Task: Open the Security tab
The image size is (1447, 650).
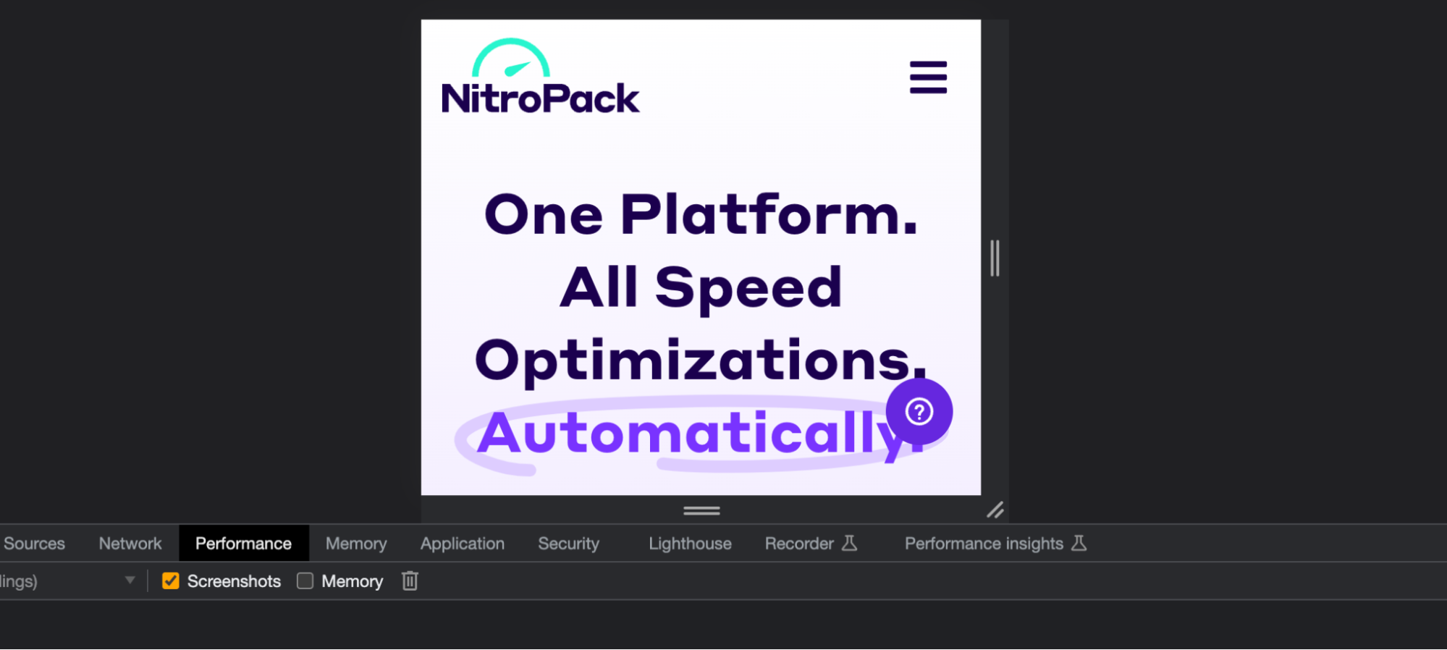Action: pos(569,544)
